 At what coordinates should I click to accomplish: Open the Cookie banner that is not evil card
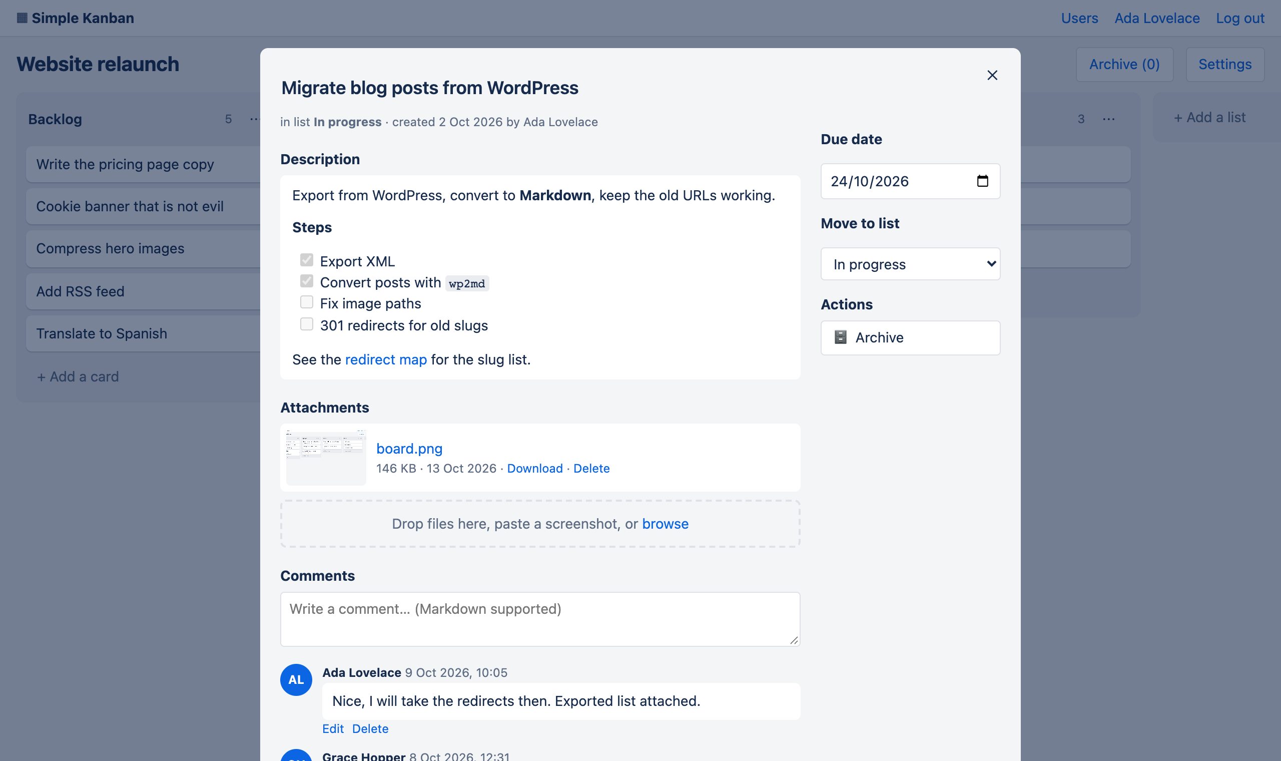click(x=144, y=206)
